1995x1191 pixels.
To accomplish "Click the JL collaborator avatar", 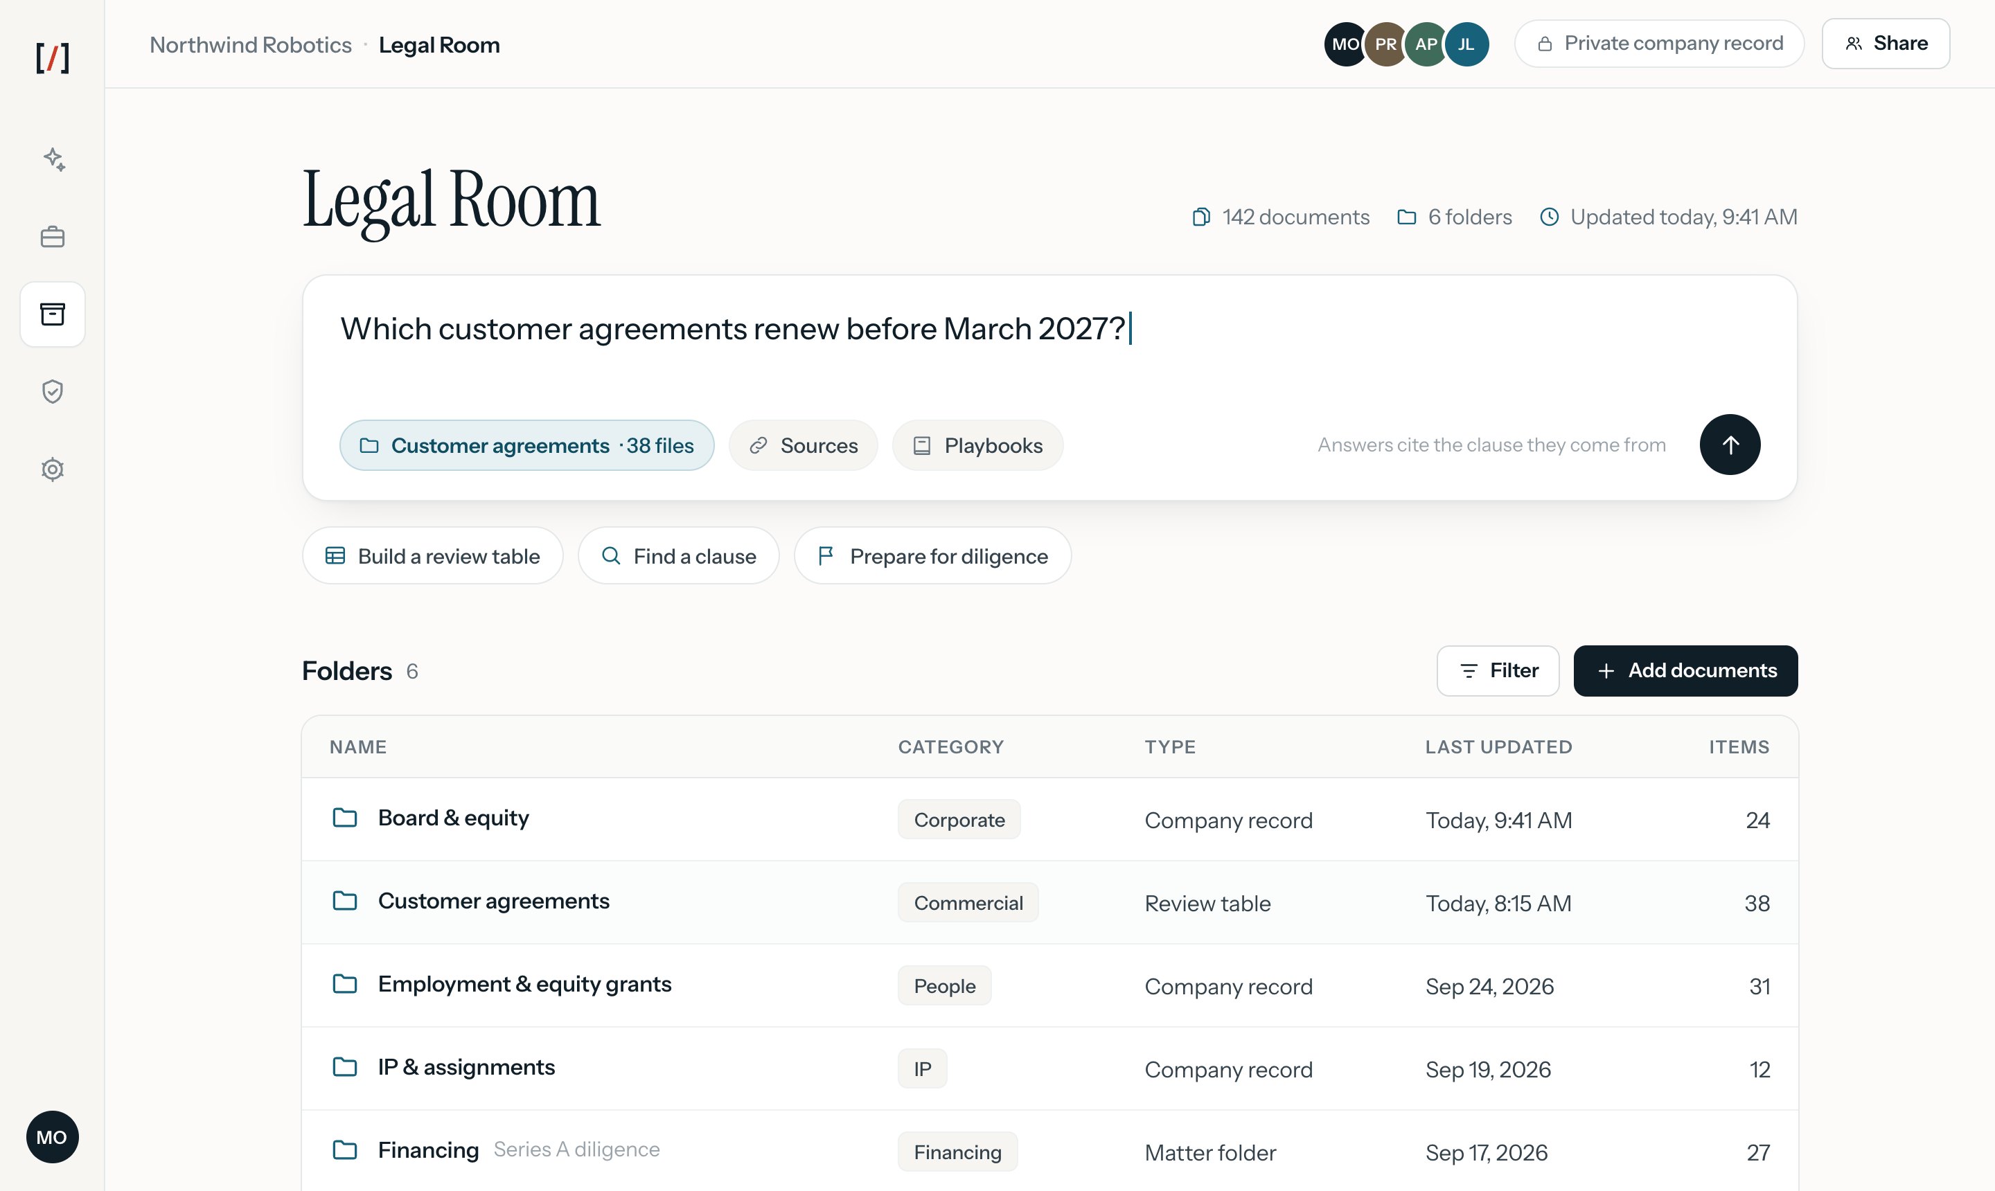I will pyautogui.click(x=1466, y=44).
